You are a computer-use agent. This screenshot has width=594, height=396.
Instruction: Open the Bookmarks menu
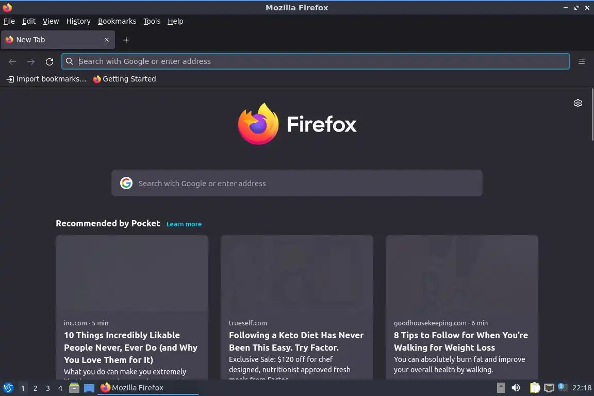click(x=117, y=21)
